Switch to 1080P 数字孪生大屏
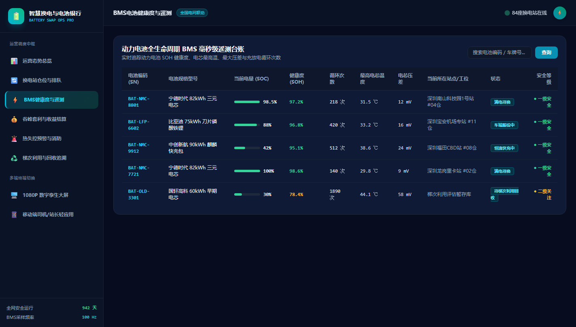The width and height of the screenshot is (576, 327). [x=51, y=195]
